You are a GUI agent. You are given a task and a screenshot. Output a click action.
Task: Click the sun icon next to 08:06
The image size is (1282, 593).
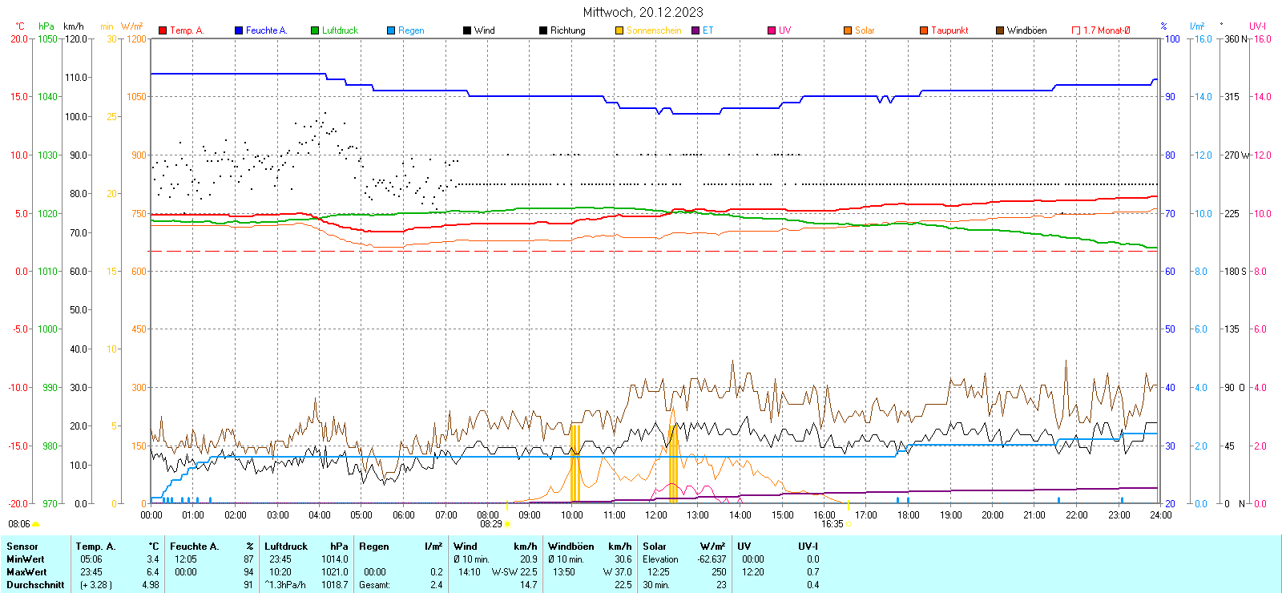tap(35, 524)
